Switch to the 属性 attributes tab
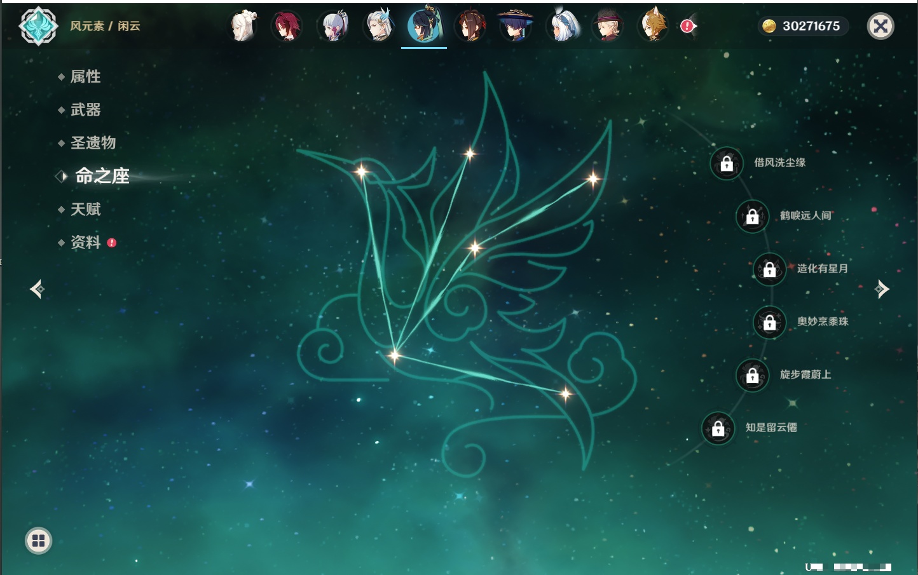Image resolution: width=918 pixels, height=575 pixels. 85,77
